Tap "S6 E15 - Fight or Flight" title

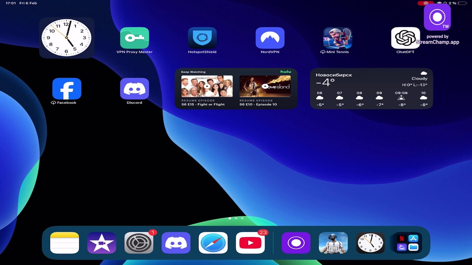(203, 105)
